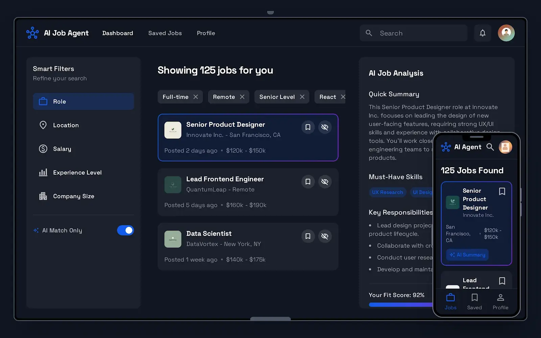Open the Profile tab in mobile bottom bar
The image size is (541, 338).
click(500, 301)
